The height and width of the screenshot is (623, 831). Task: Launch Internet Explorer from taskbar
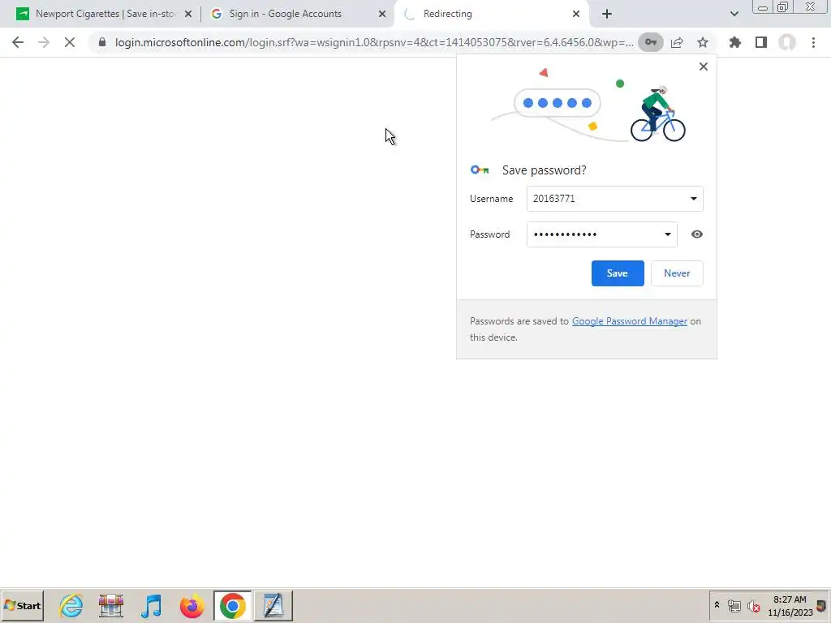tap(71, 605)
